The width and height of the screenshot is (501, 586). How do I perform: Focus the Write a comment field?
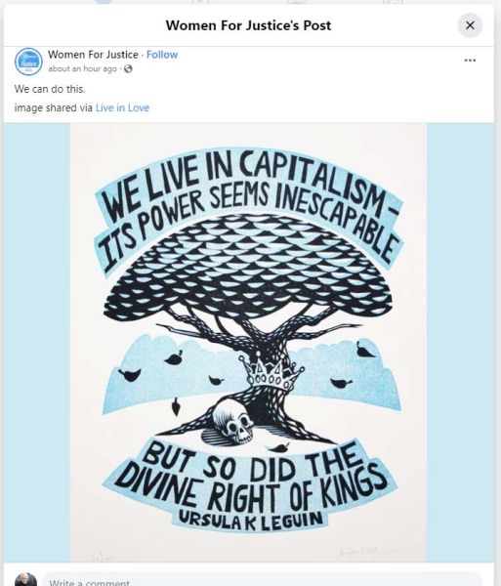click(262, 580)
